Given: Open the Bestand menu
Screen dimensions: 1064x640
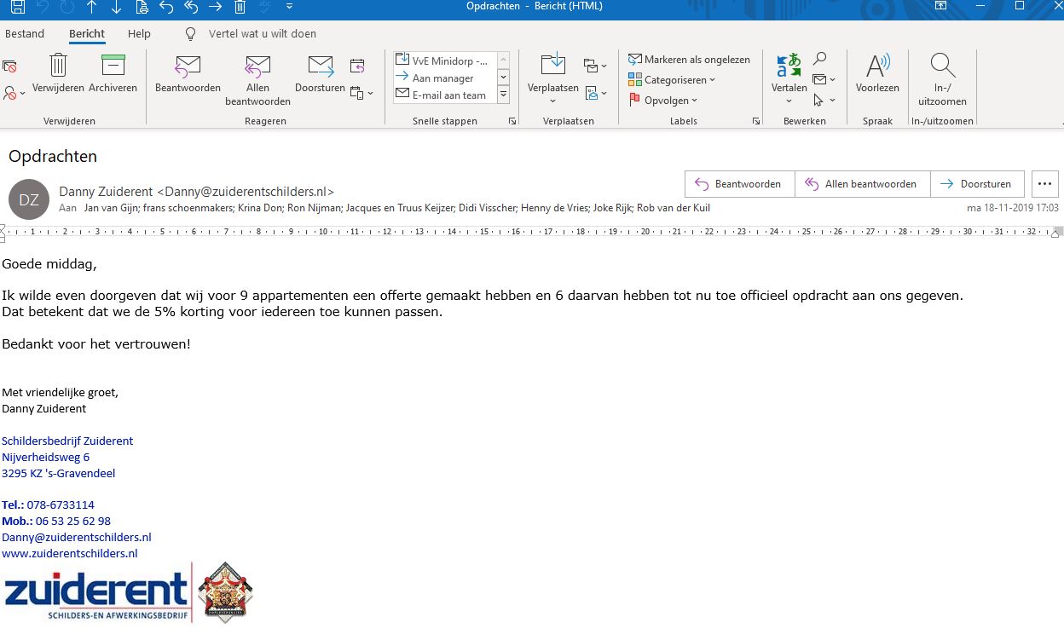Looking at the screenshot, I should pos(25,34).
